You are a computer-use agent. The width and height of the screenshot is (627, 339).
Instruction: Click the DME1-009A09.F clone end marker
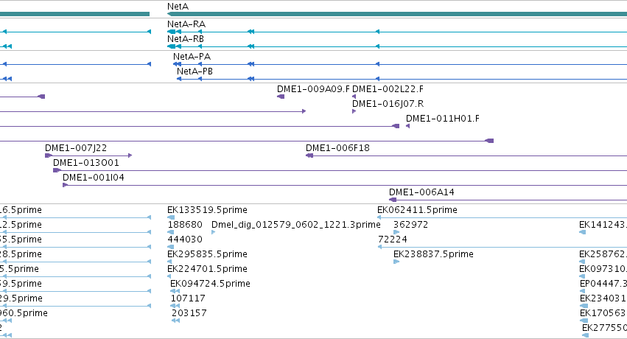(x=281, y=97)
